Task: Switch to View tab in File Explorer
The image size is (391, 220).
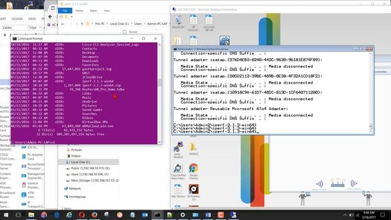Action: pos(106,11)
